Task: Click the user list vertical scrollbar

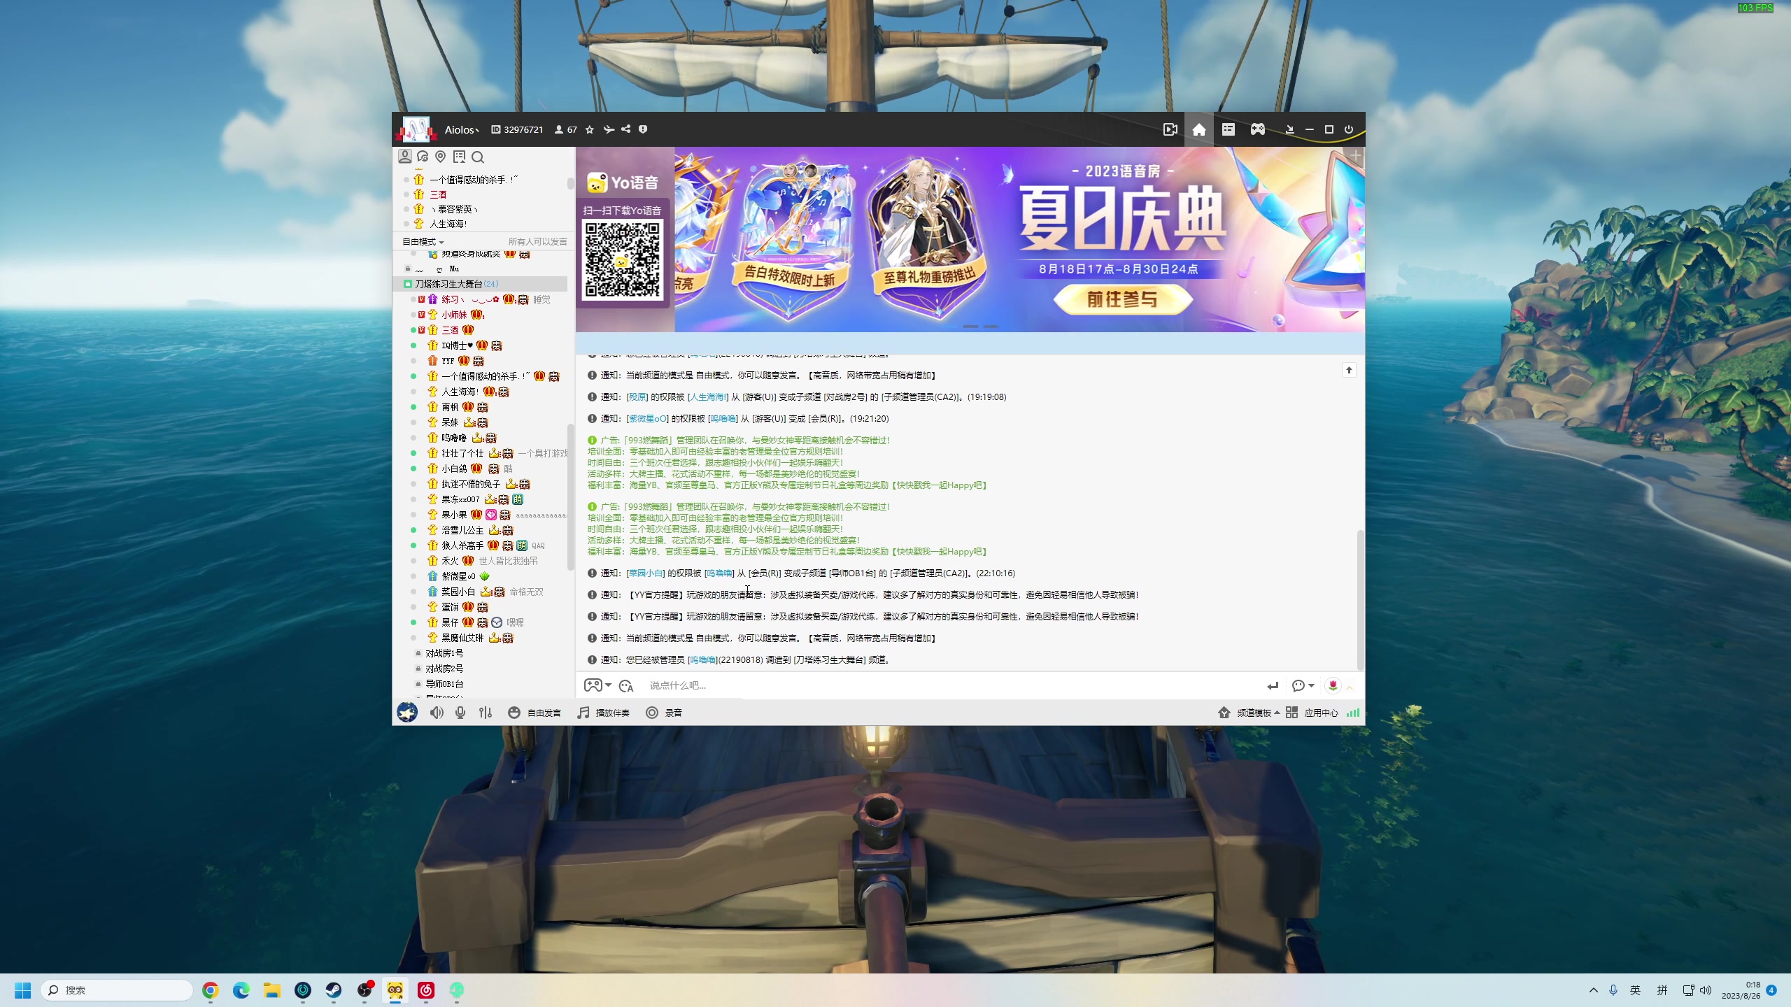Action: (x=570, y=497)
